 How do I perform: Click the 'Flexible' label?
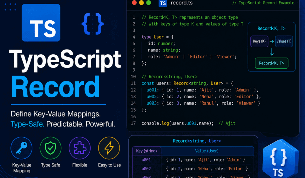click(x=80, y=165)
